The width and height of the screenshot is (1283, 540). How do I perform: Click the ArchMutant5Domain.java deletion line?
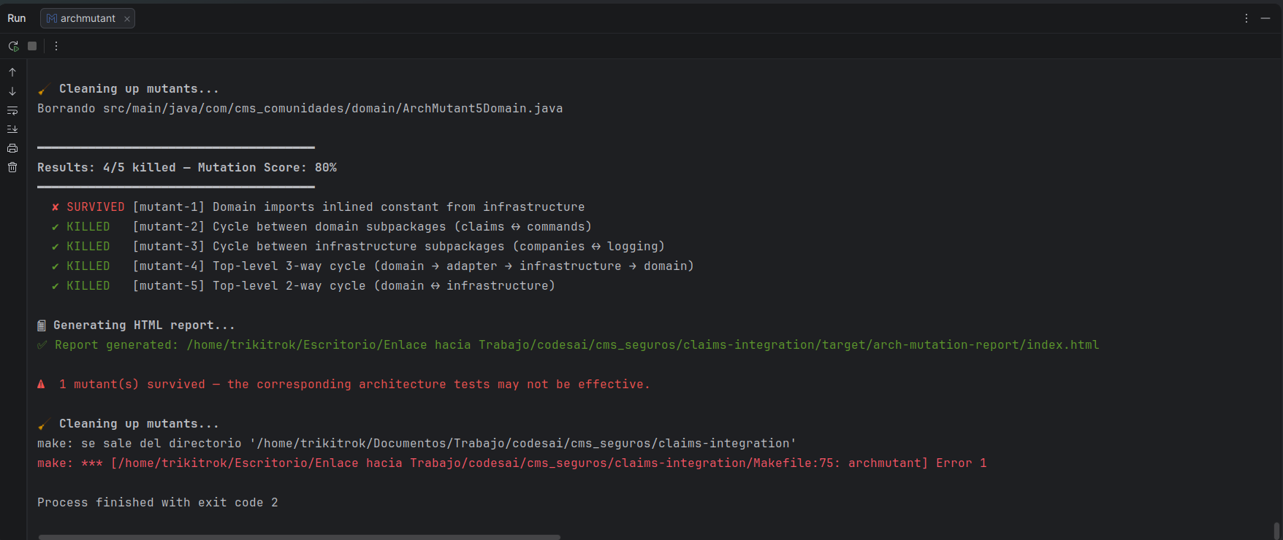(300, 109)
